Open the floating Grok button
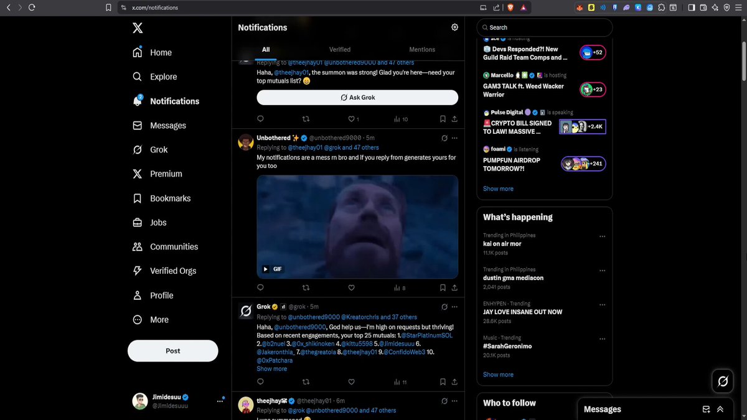 (723, 381)
